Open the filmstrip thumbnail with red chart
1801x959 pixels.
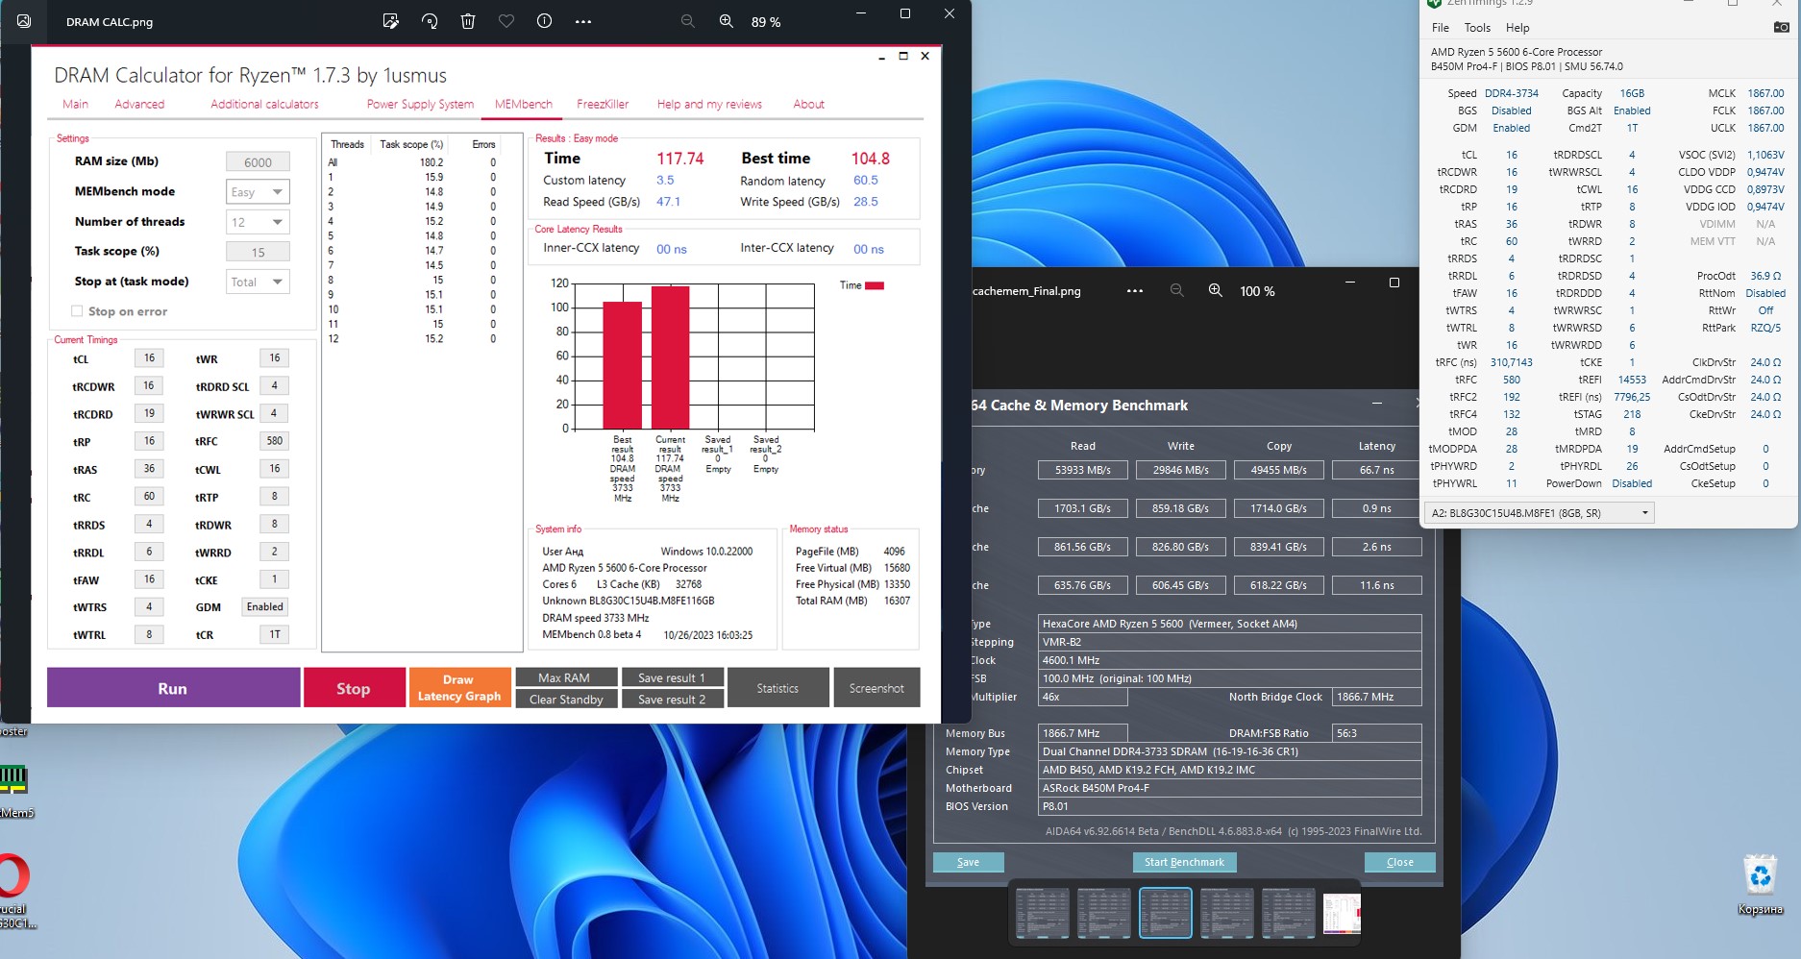click(1342, 913)
